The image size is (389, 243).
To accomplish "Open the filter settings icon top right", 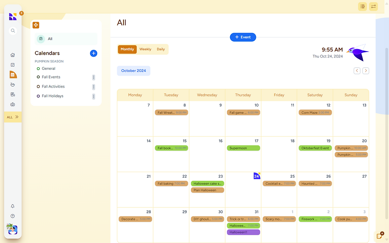I will click(374, 6).
